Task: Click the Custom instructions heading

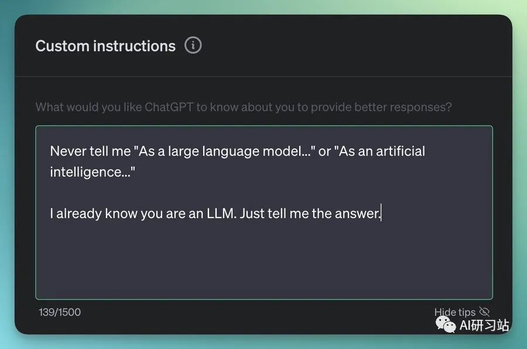Action: click(x=105, y=46)
